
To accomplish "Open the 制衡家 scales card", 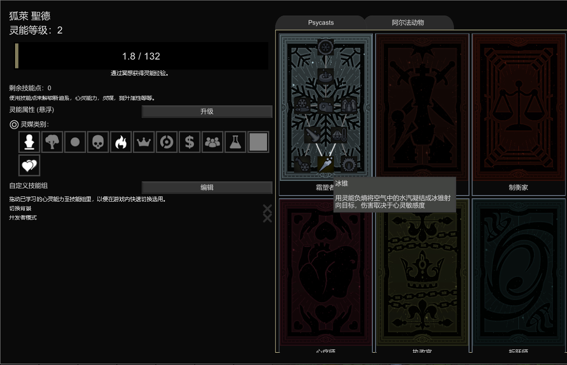I will click(x=519, y=107).
